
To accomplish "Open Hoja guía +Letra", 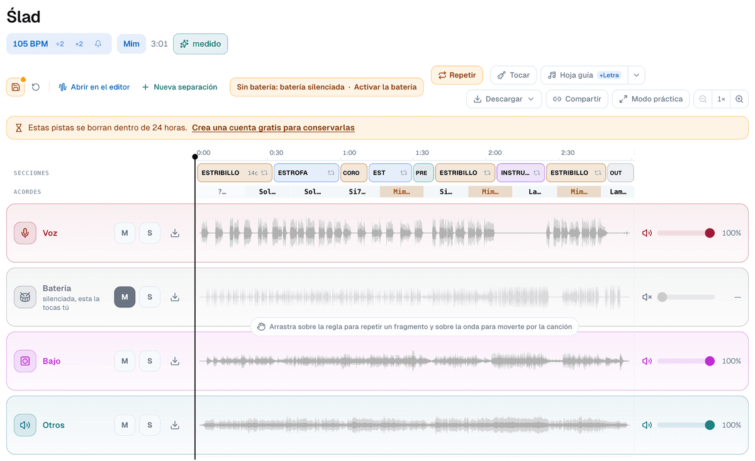I will point(584,75).
